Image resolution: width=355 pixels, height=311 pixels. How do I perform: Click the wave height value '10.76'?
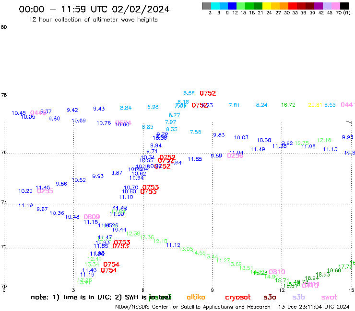(x=104, y=123)
